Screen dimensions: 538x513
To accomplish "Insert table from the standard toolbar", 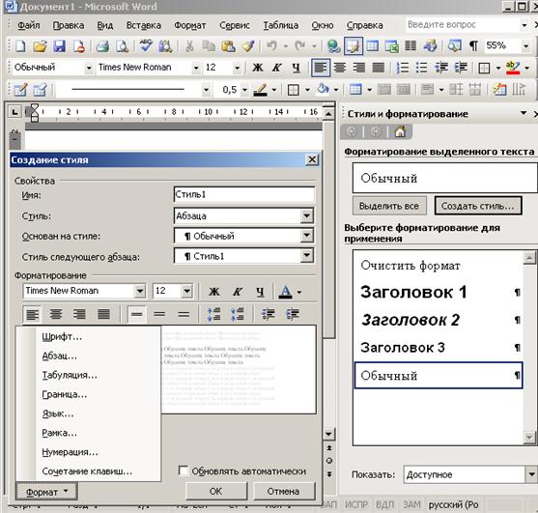I will [372, 46].
